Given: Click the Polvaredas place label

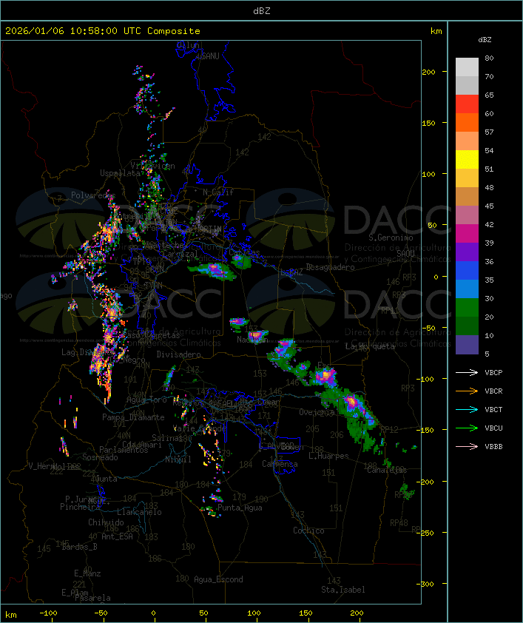Looking at the screenshot, I should tap(93, 195).
